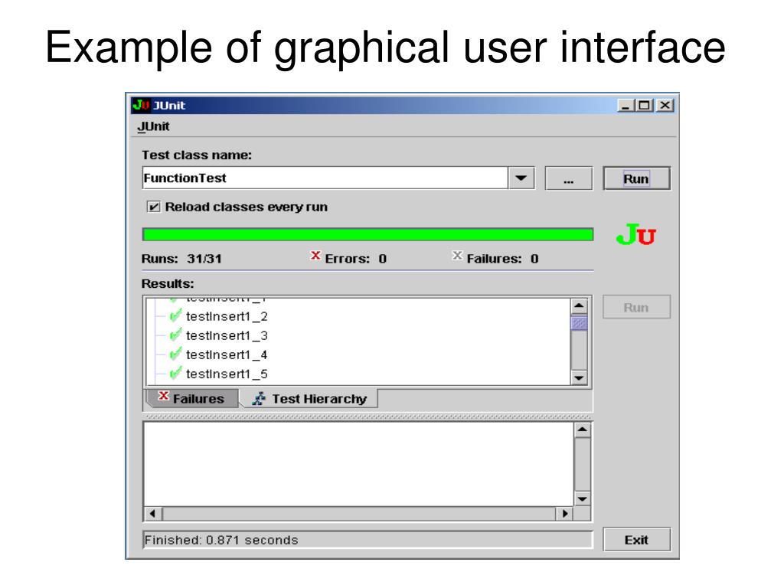The height and width of the screenshot is (588, 784).
Task: Switch to the Test Hierarchy tab
Action: (310, 398)
